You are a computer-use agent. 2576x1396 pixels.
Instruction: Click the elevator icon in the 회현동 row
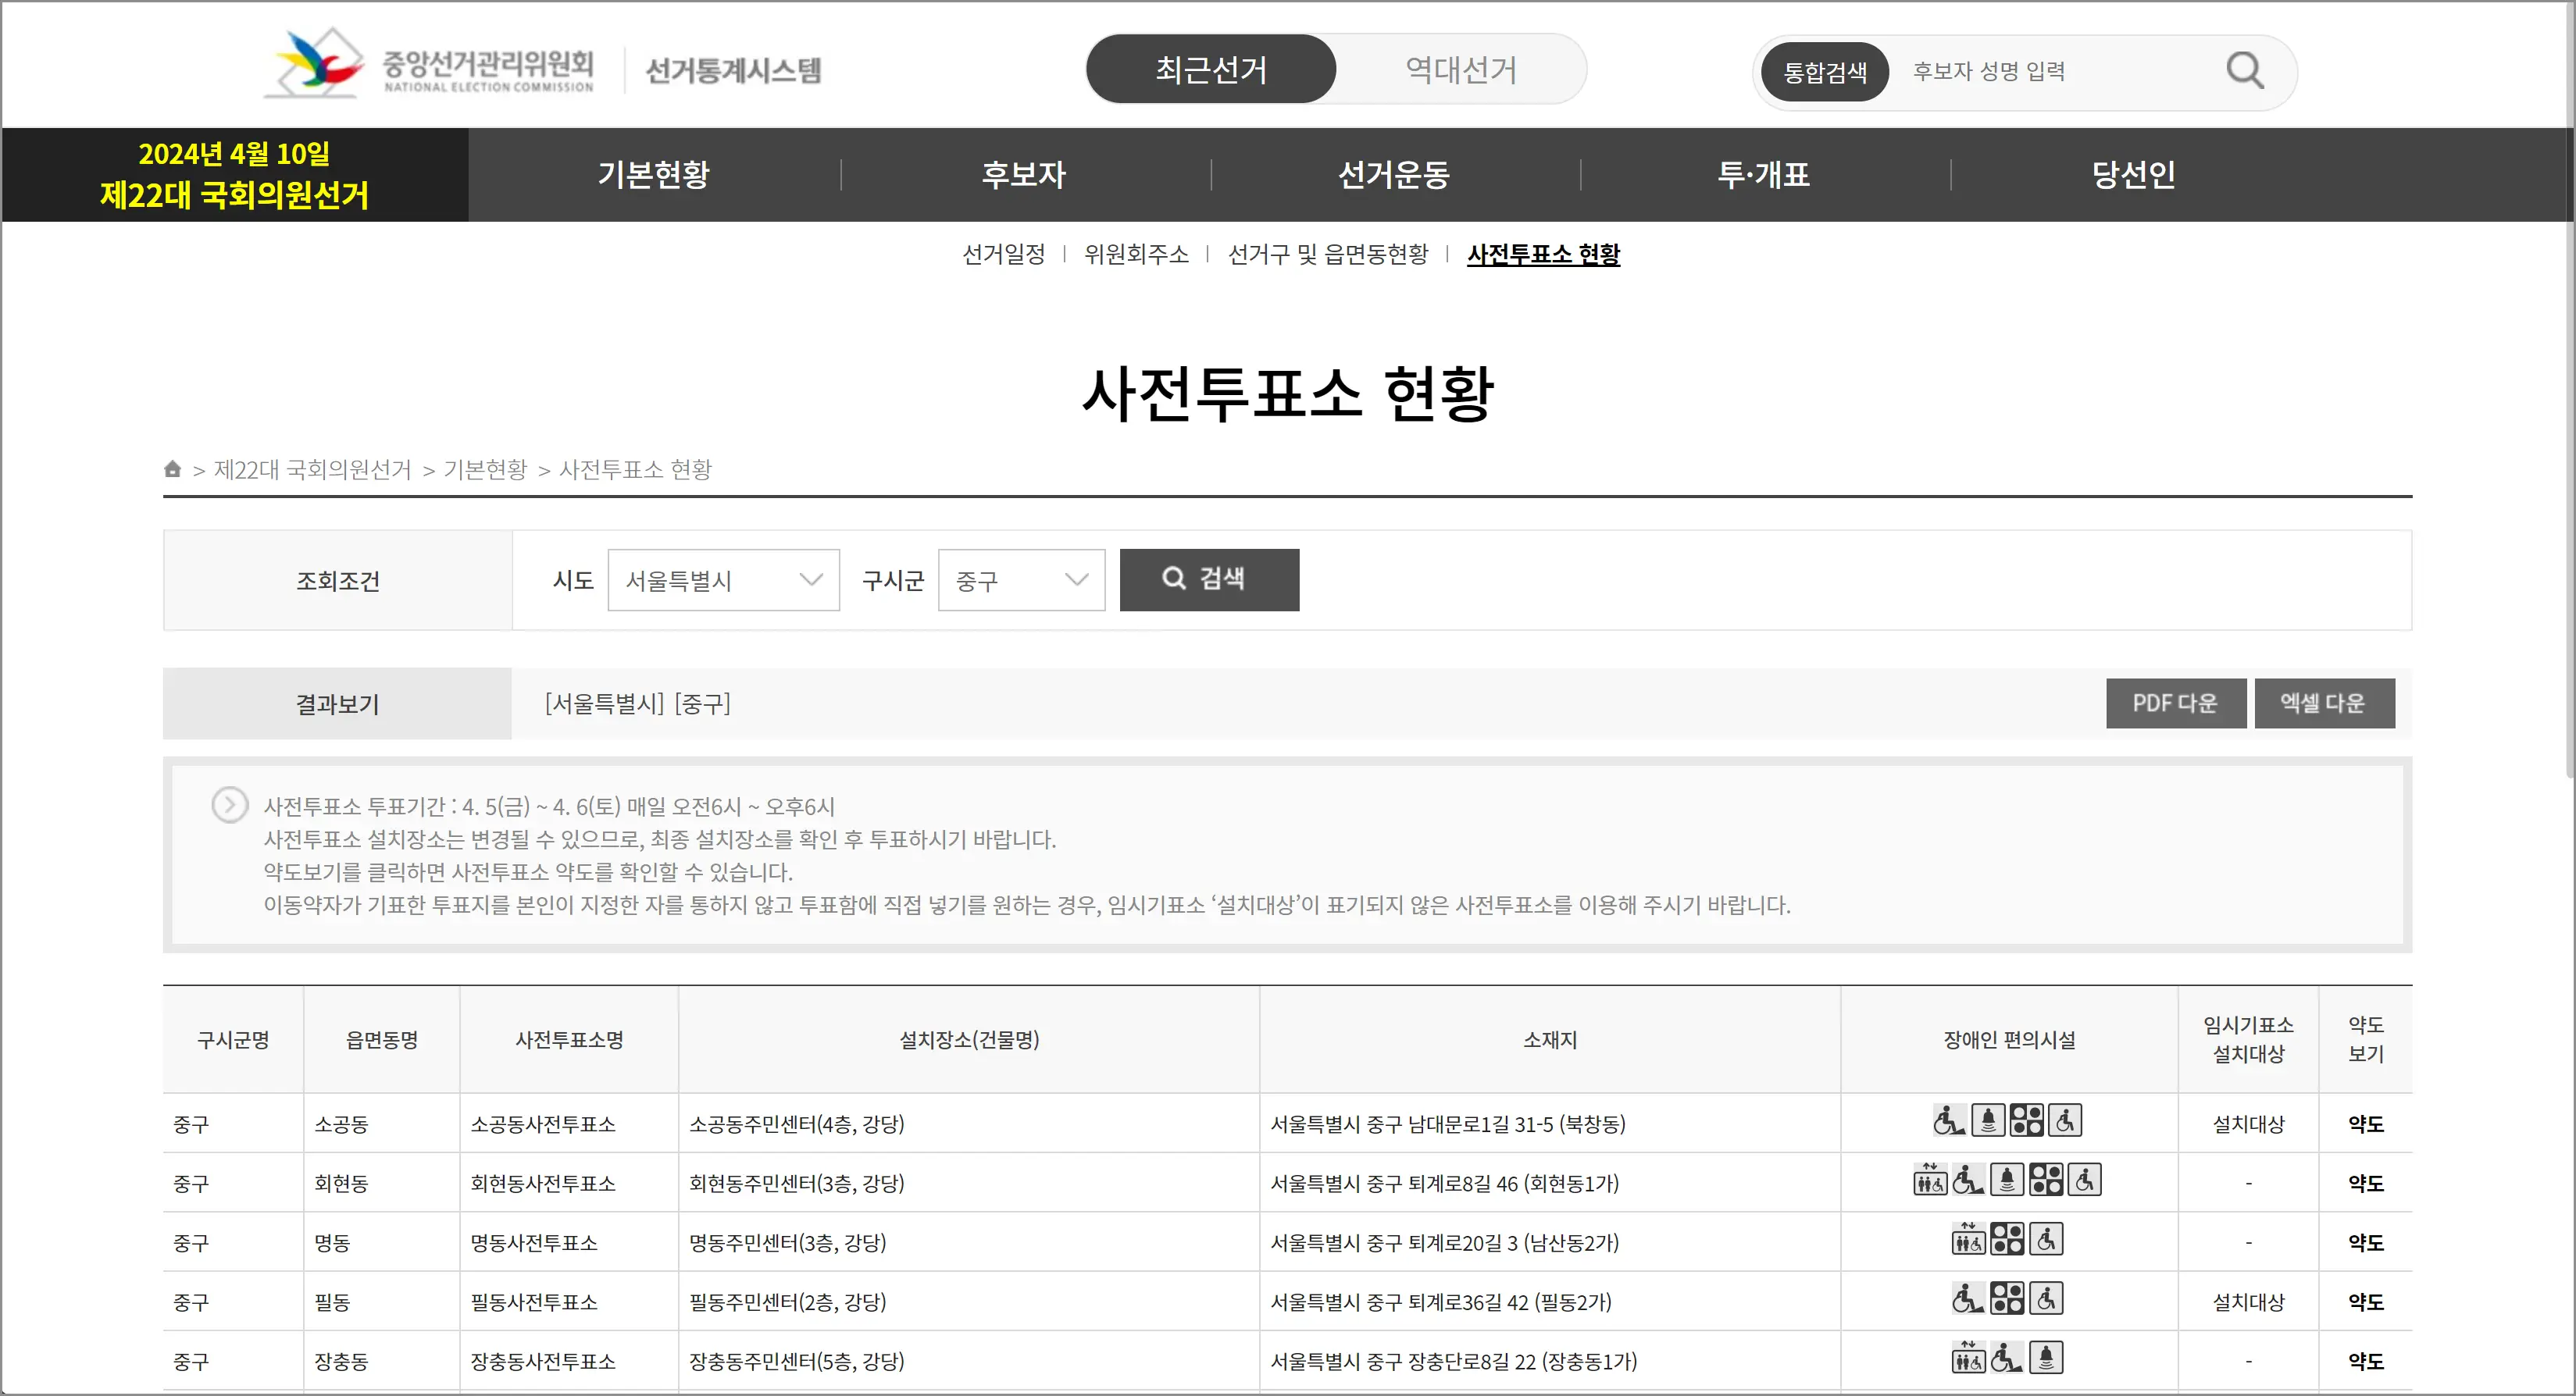(x=1929, y=1181)
